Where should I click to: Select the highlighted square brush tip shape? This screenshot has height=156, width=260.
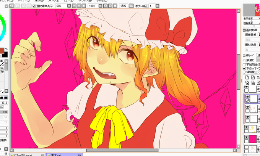click(6, 98)
